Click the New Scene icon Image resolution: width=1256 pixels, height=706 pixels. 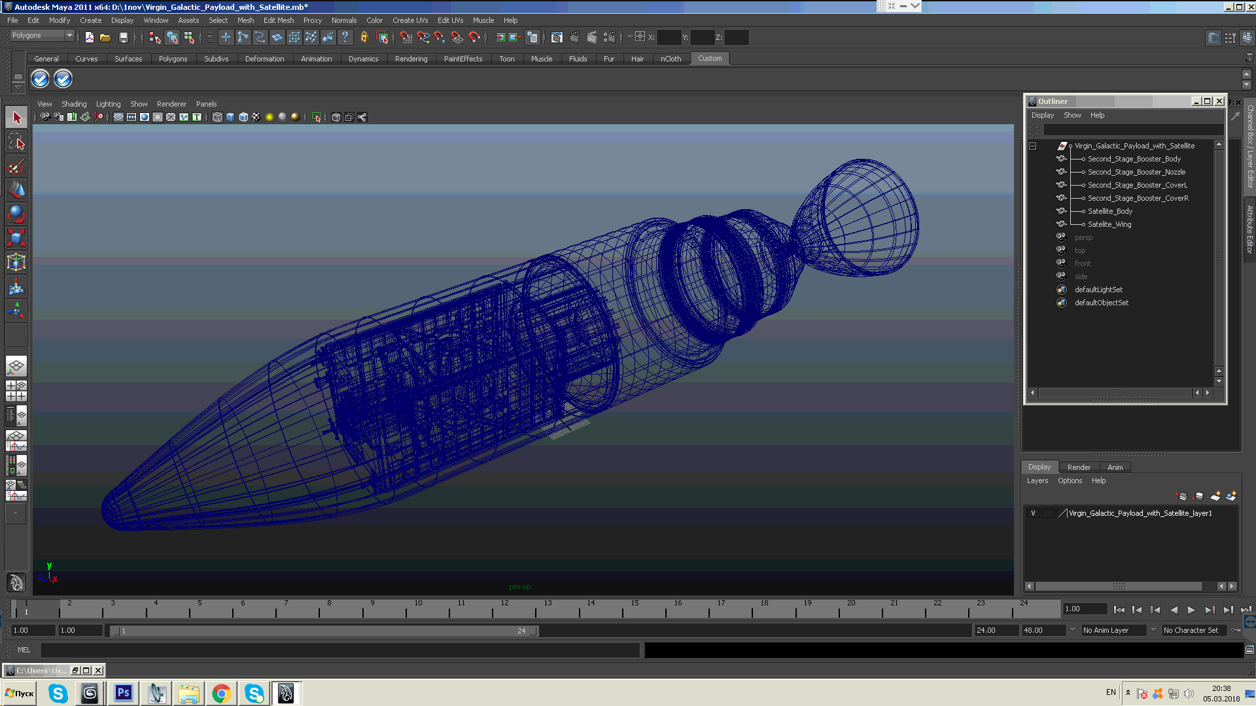click(x=89, y=37)
